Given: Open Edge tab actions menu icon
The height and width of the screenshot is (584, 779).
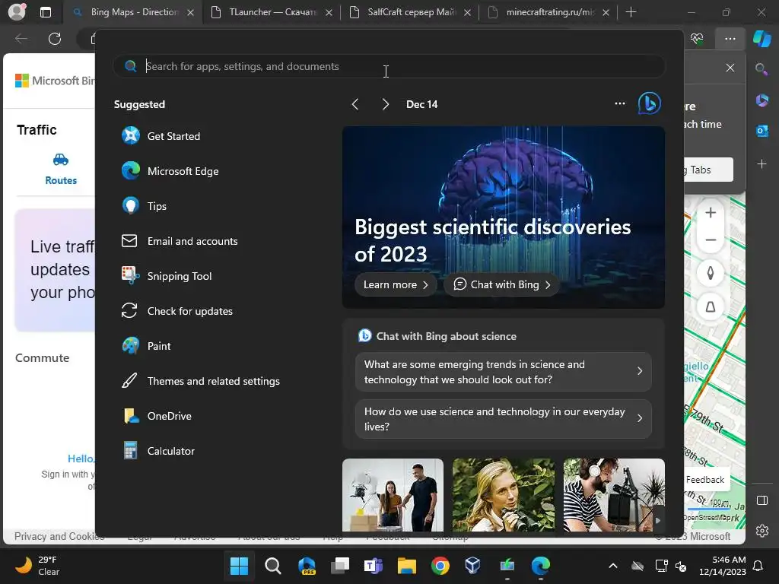Looking at the screenshot, I should pyautogui.click(x=45, y=12).
